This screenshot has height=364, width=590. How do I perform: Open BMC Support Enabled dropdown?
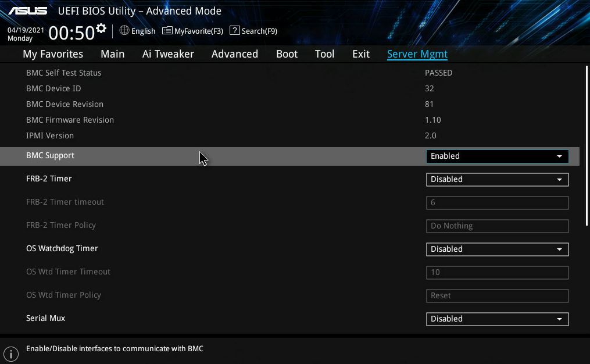tap(497, 156)
